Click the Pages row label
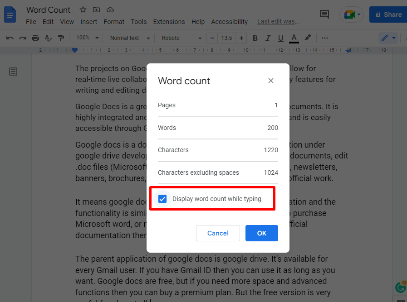407x302 pixels. (x=167, y=105)
